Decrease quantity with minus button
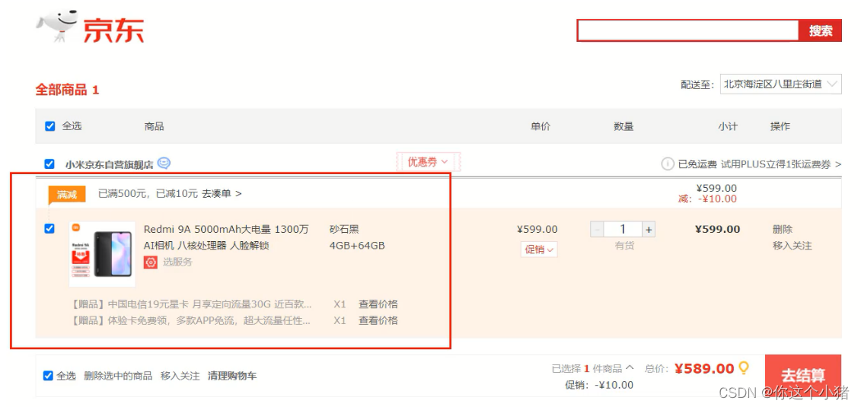 click(597, 229)
